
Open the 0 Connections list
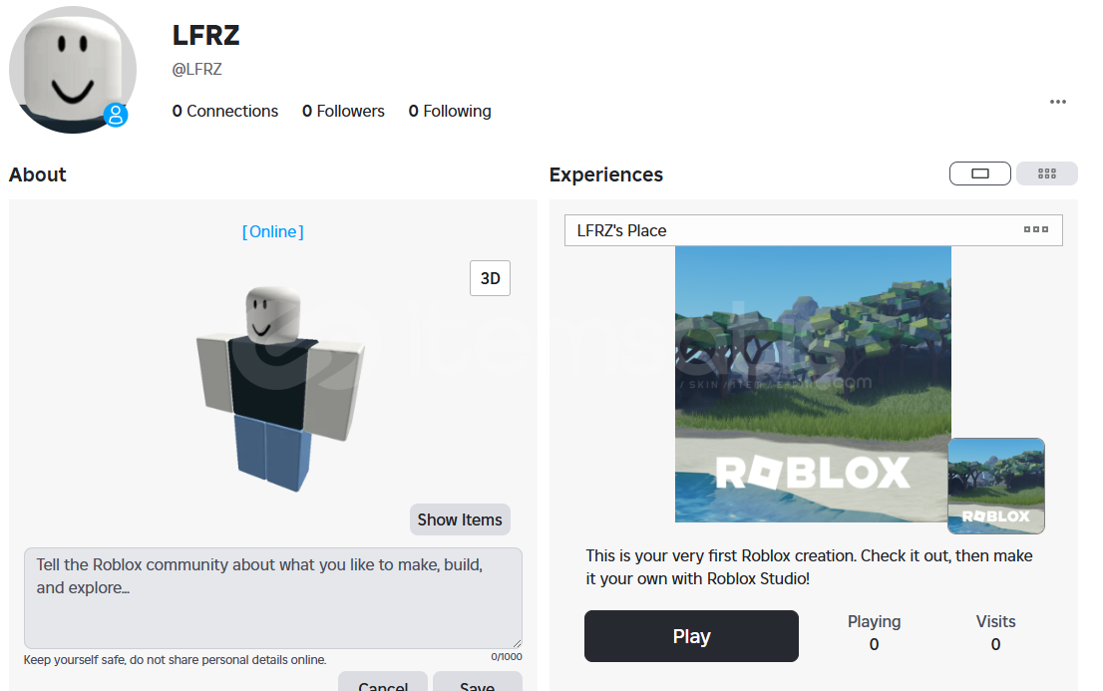coord(225,111)
